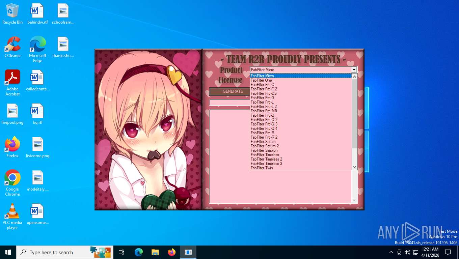
Task: Open the notification center icon
Action: (x=448, y=252)
